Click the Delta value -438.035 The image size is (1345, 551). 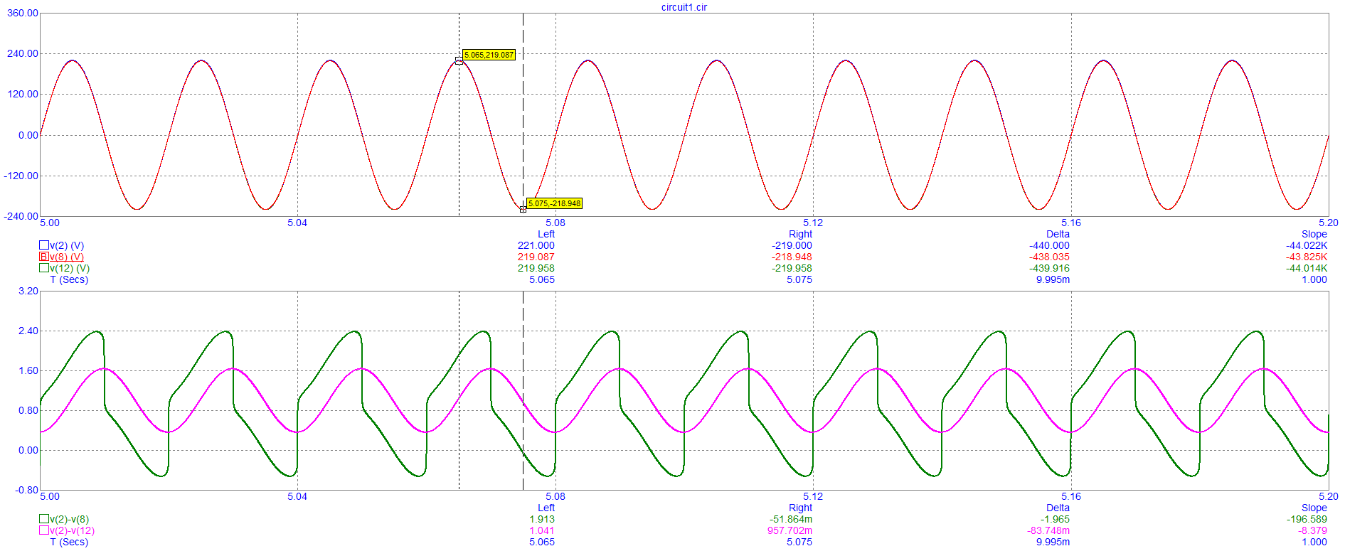(x=1050, y=257)
